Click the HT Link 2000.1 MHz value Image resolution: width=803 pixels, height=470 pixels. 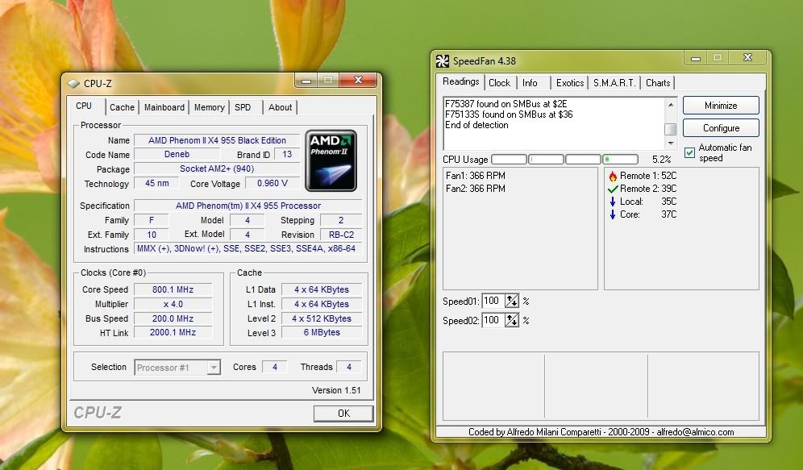coord(173,333)
